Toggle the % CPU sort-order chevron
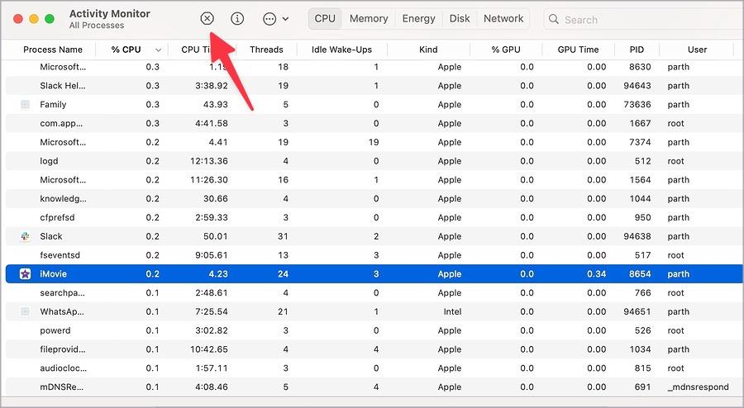 pyautogui.click(x=159, y=50)
